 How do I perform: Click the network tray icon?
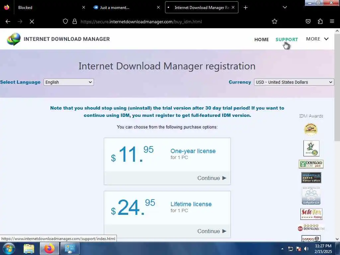coord(290,249)
